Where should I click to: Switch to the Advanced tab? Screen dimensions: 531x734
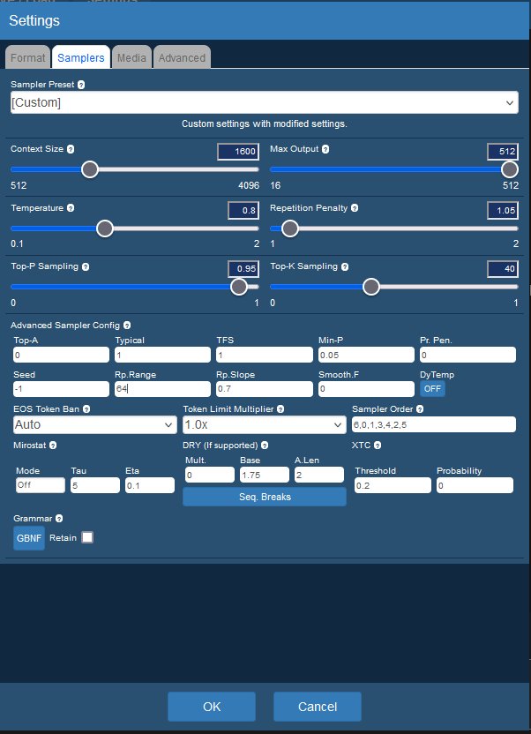(x=182, y=58)
